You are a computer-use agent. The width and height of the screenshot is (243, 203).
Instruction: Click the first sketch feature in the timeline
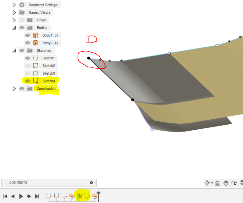tap(49, 196)
